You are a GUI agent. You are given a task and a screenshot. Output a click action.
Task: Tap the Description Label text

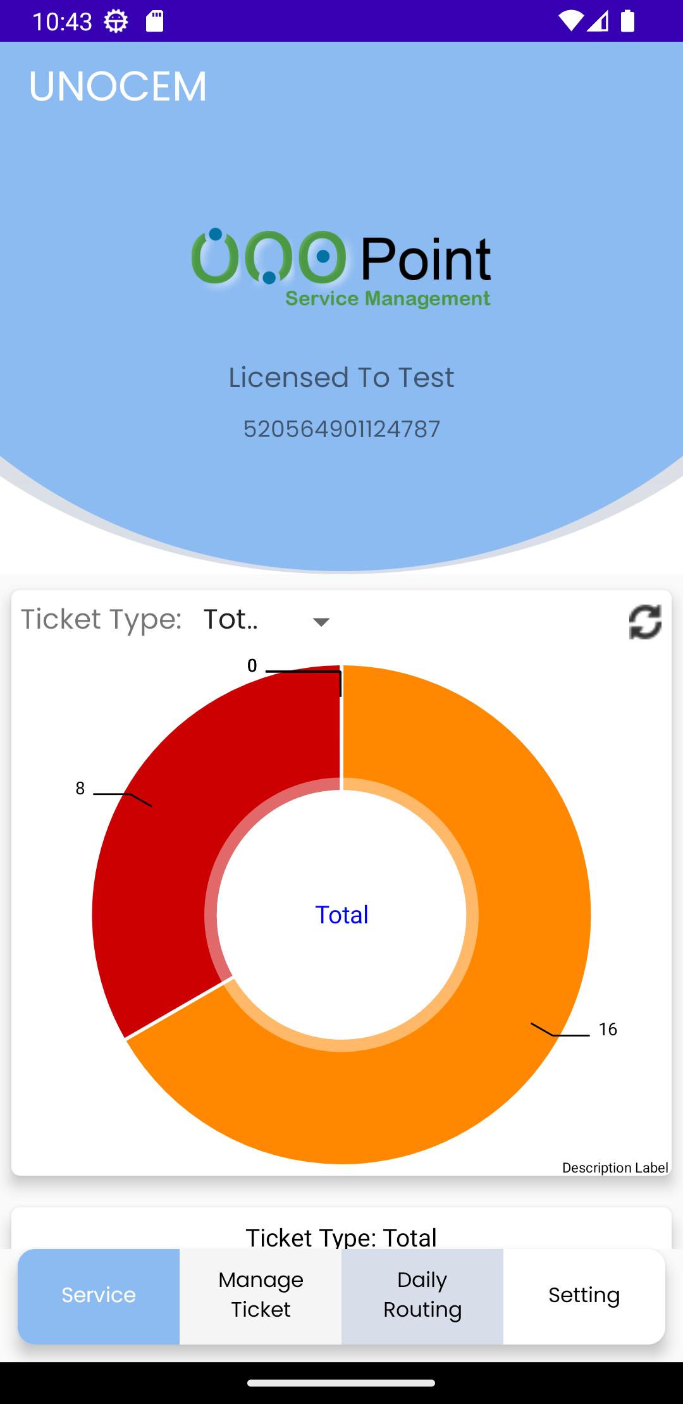point(615,1167)
